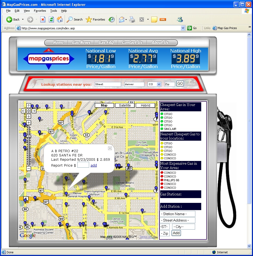Click the Street lookup input field
This screenshot has width=253, height=256.
point(108,84)
